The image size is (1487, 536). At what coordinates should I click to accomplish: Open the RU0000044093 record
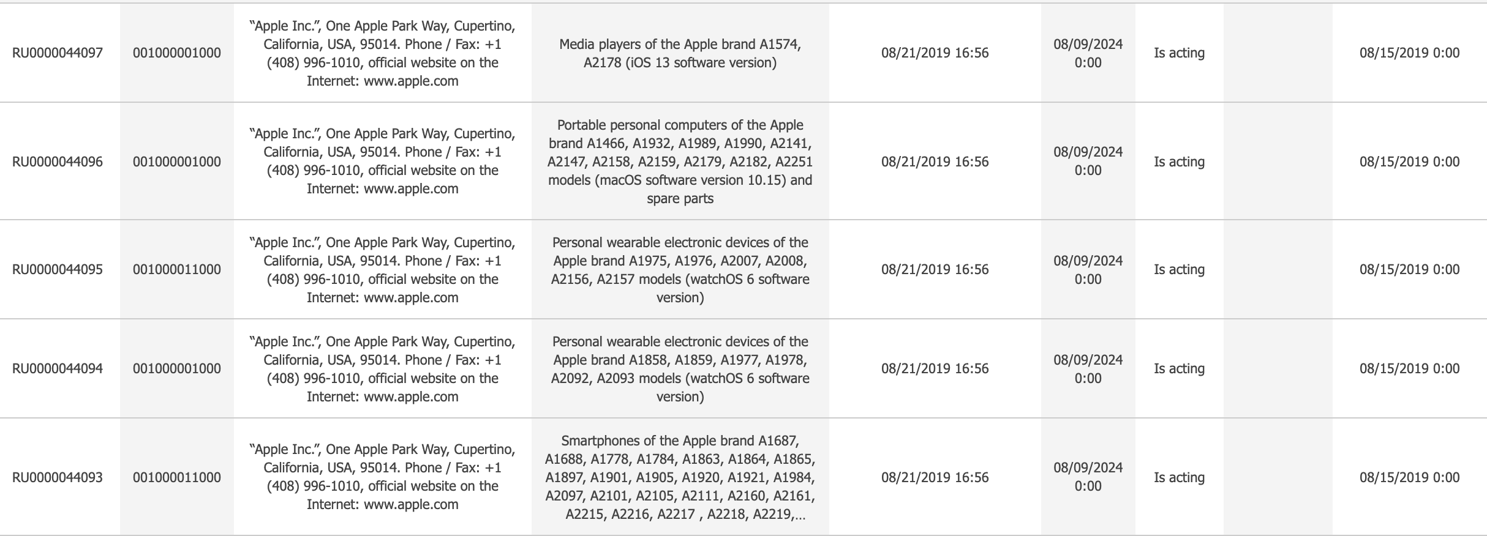(58, 478)
